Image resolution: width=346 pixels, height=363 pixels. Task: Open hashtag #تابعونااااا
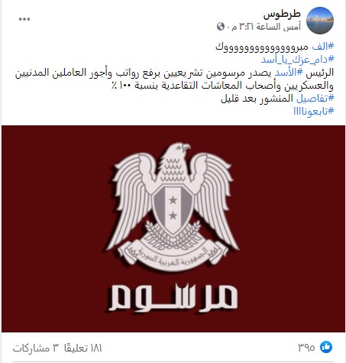[313, 112]
